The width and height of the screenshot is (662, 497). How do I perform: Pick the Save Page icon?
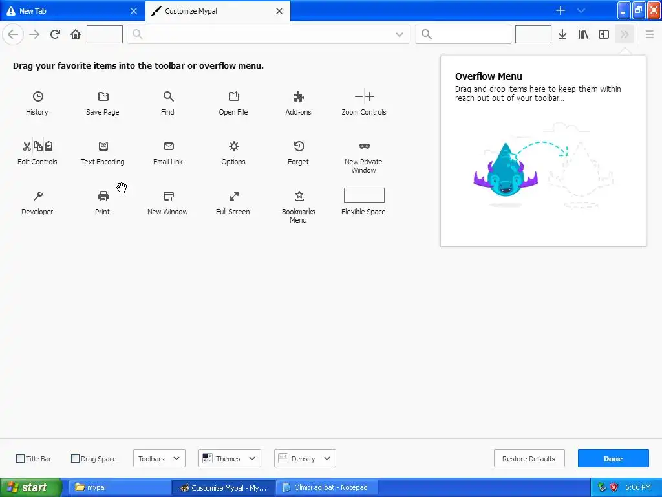tap(103, 96)
